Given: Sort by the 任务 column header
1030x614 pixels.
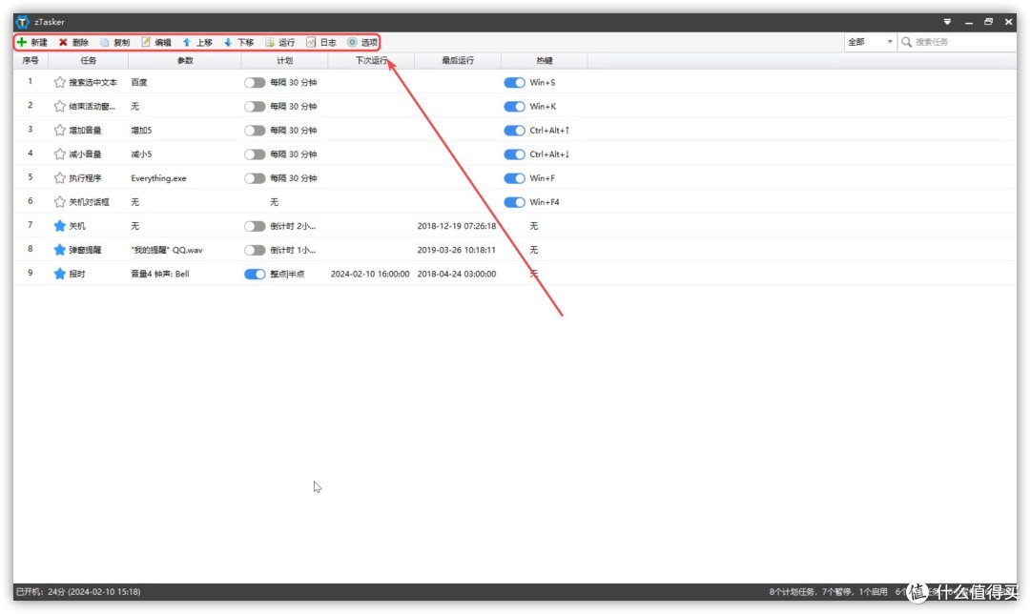Looking at the screenshot, I should [x=88, y=61].
